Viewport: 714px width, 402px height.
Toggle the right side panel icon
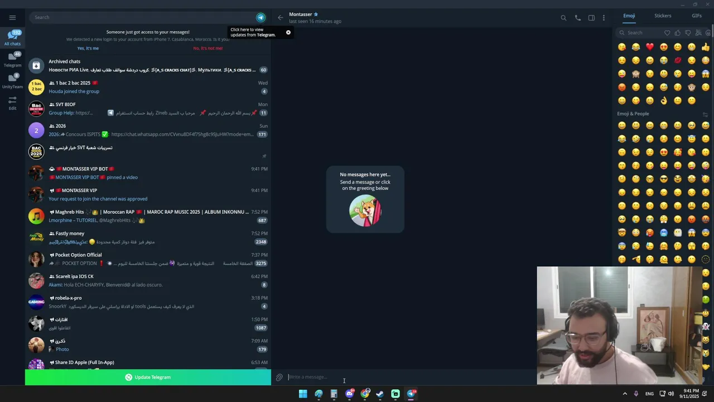coord(591,18)
